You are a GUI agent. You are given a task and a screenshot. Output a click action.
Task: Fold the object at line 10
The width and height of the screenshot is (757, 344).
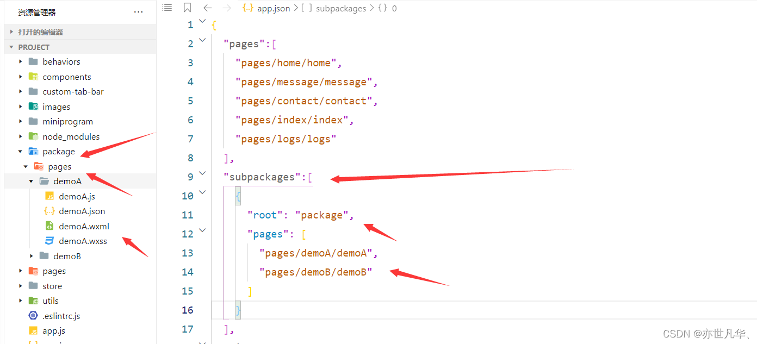click(x=202, y=192)
